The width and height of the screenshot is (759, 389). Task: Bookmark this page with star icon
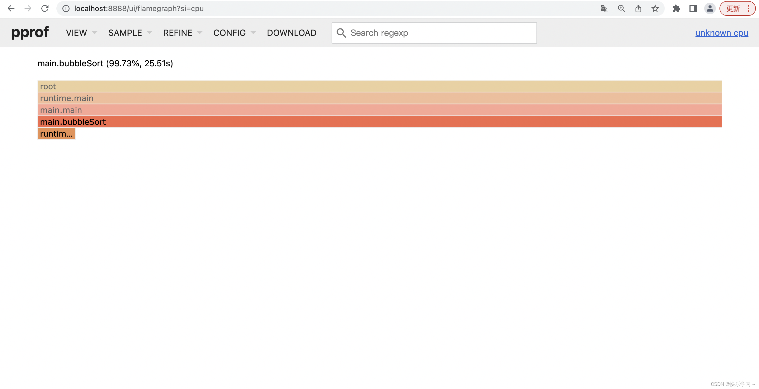tap(655, 8)
